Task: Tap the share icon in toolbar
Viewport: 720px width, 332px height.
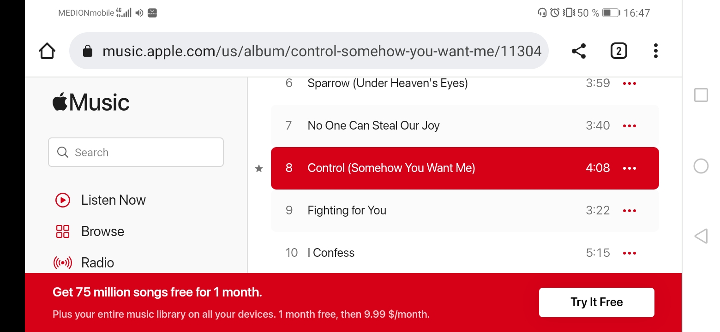Action: click(578, 51)
